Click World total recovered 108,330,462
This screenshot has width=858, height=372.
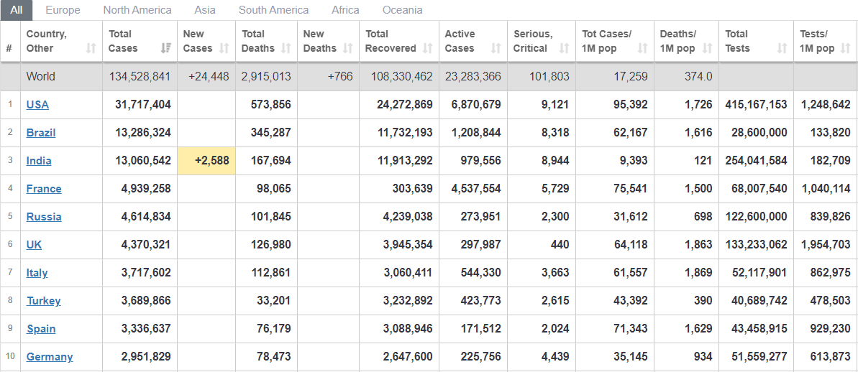tap(401, 76)
